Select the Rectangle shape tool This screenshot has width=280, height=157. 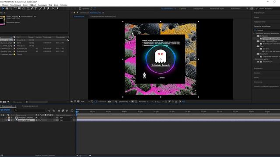[x=28, y=9]
